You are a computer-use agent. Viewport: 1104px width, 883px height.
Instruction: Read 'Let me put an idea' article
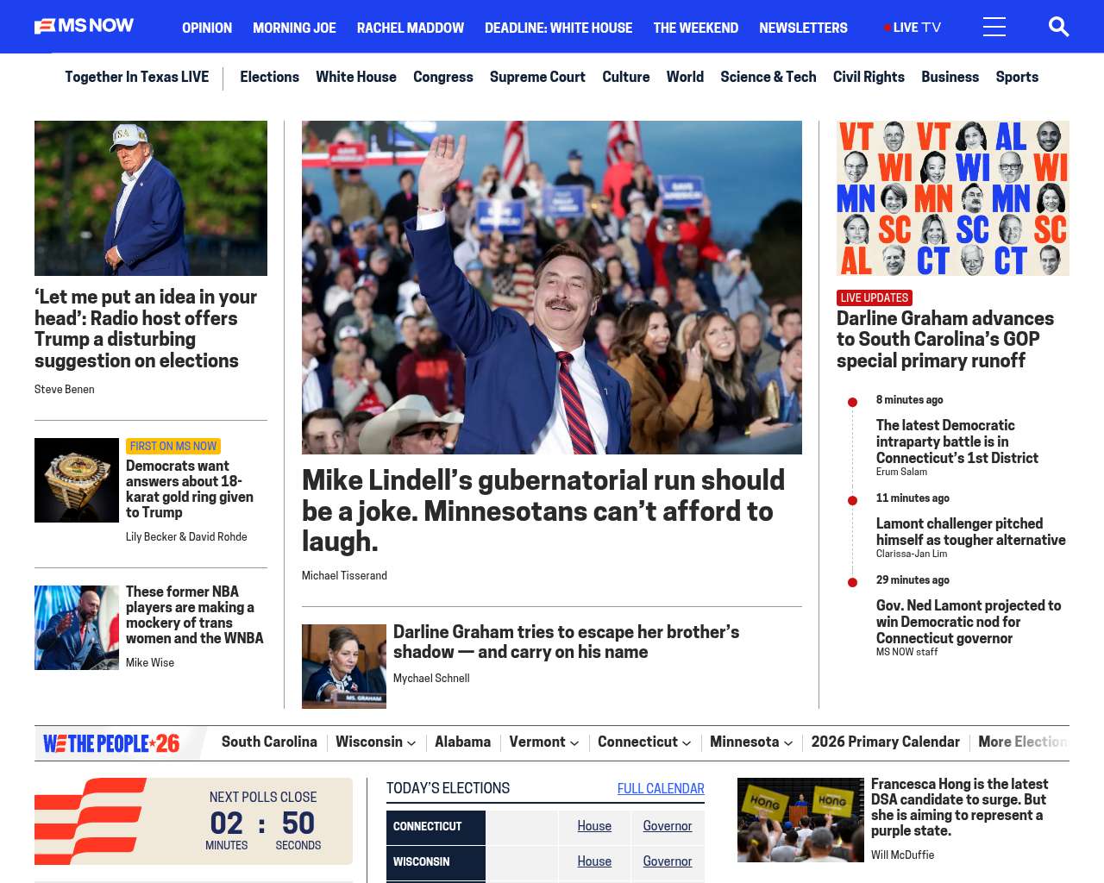click(146, 329)
